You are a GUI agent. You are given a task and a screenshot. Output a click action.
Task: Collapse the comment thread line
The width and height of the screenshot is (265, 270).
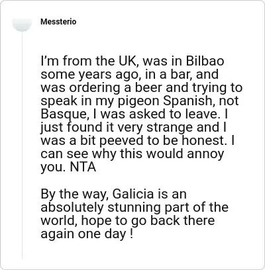(22, 146)
